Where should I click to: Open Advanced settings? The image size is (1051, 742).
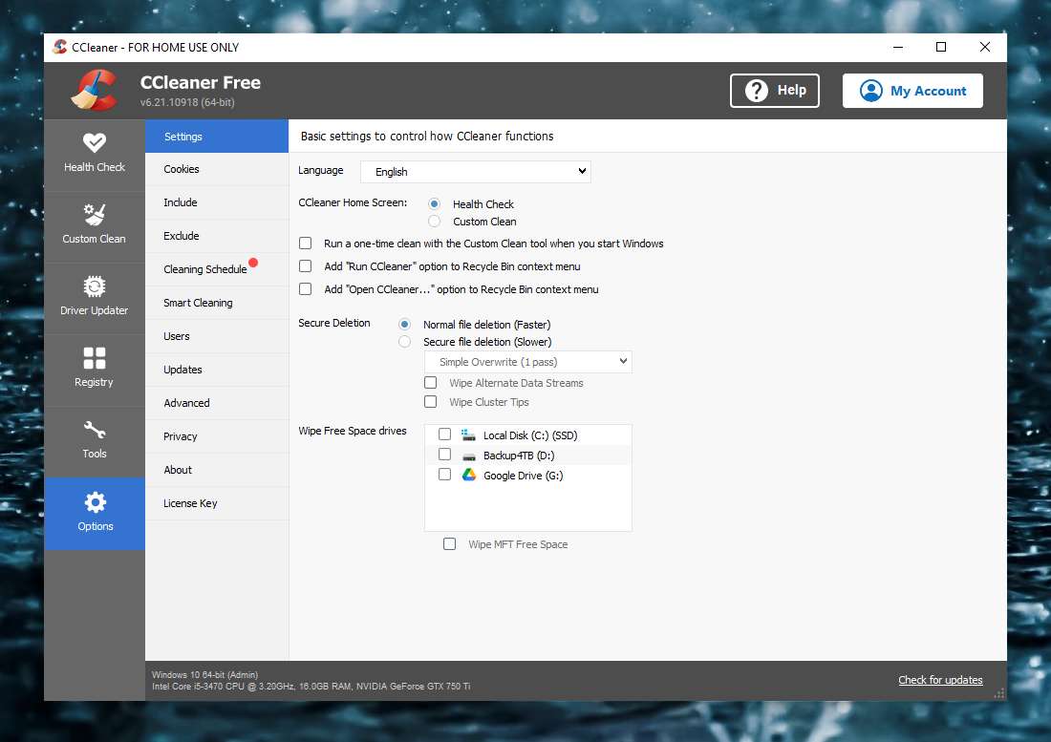pos(217,404)
